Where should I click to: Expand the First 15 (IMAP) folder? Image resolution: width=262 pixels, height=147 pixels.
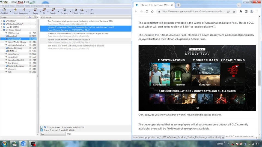coord(2,27)
